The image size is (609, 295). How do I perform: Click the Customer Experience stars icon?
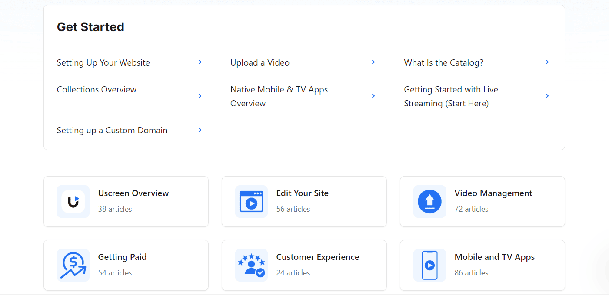pos(251,265)
